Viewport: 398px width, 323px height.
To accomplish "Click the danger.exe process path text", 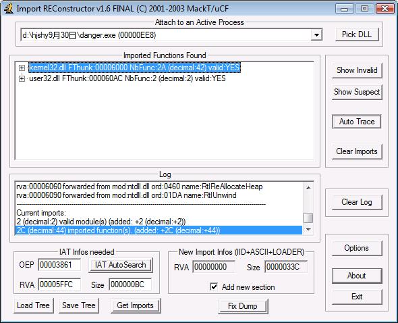I will point(89,35).
